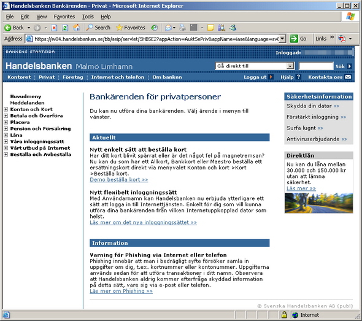Image resolution: width=362 pixels, height=321 pixels.
Task: Open the Mail envelope toolbar icon
Action: pyautogui.click(x=168, y=28)
